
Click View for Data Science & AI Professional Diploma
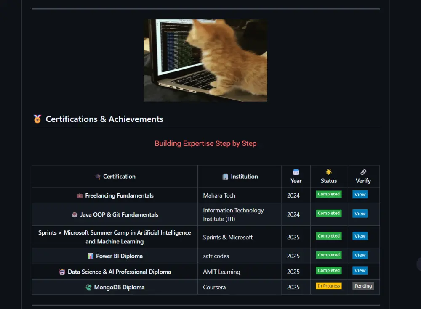[x=360, y=270]
